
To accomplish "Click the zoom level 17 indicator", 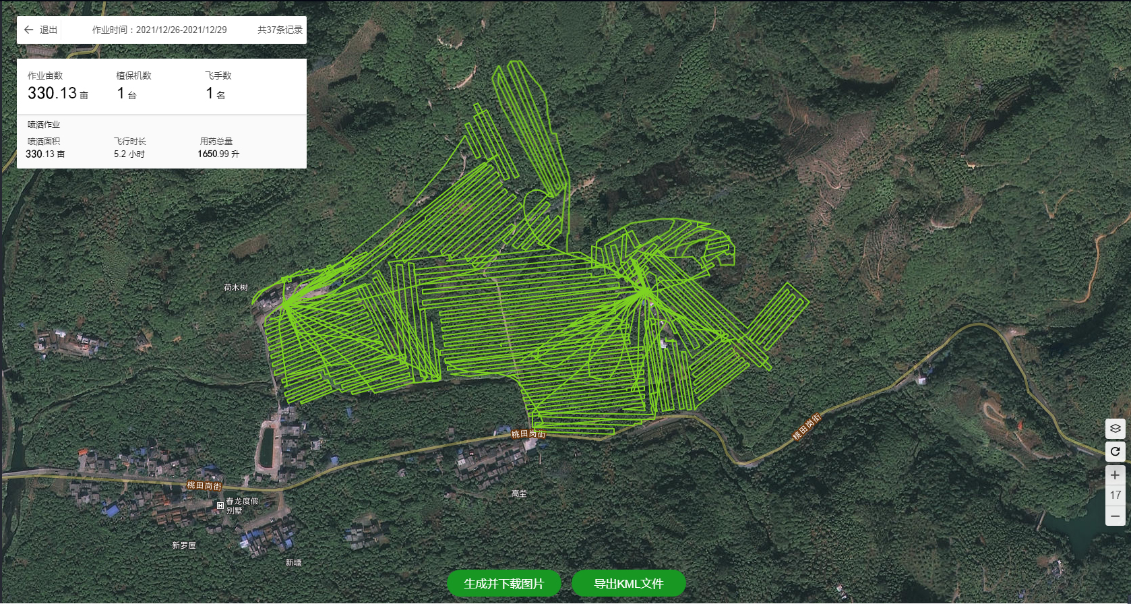I will click(1115, 495).
